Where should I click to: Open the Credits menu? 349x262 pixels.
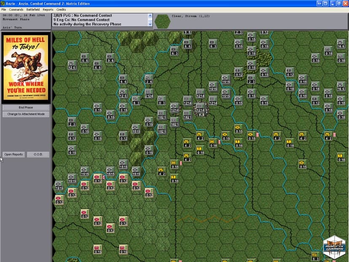click(x=61, y=10)
